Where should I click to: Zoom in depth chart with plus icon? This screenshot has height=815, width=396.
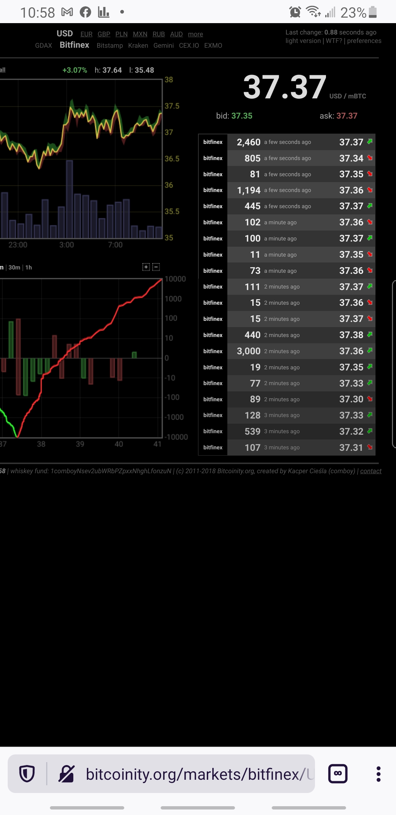pos(146,267)
